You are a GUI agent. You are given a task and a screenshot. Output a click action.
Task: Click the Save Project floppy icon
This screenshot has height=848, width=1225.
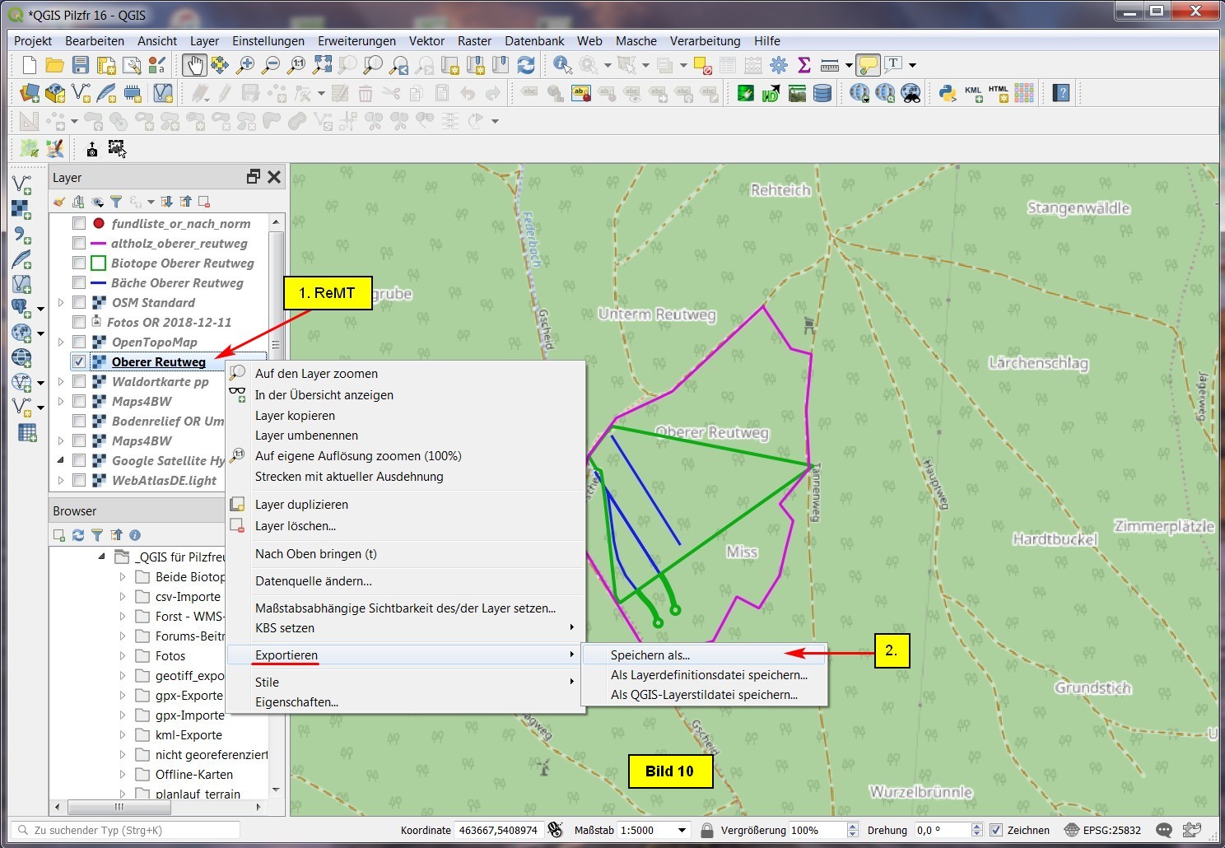pyautogui.click(x=80, y=65)
